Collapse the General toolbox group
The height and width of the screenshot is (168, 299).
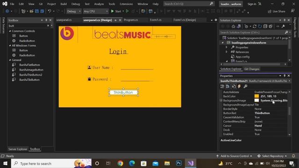tap(10, 60)
